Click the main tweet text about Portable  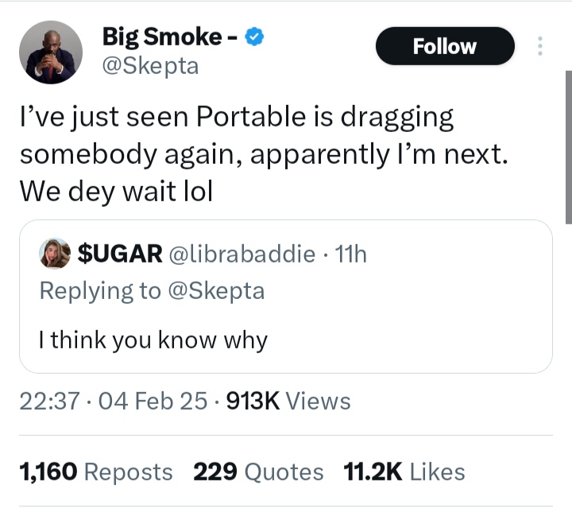[262, 155]
